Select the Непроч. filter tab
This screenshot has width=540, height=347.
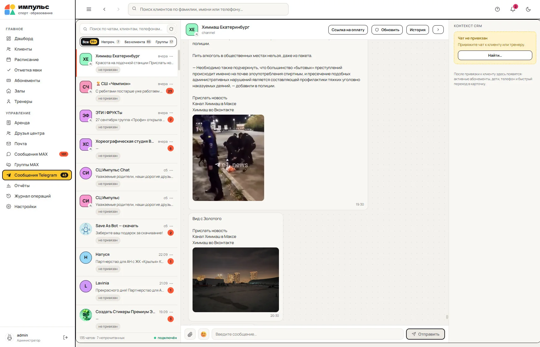click(x=110, y=42)
